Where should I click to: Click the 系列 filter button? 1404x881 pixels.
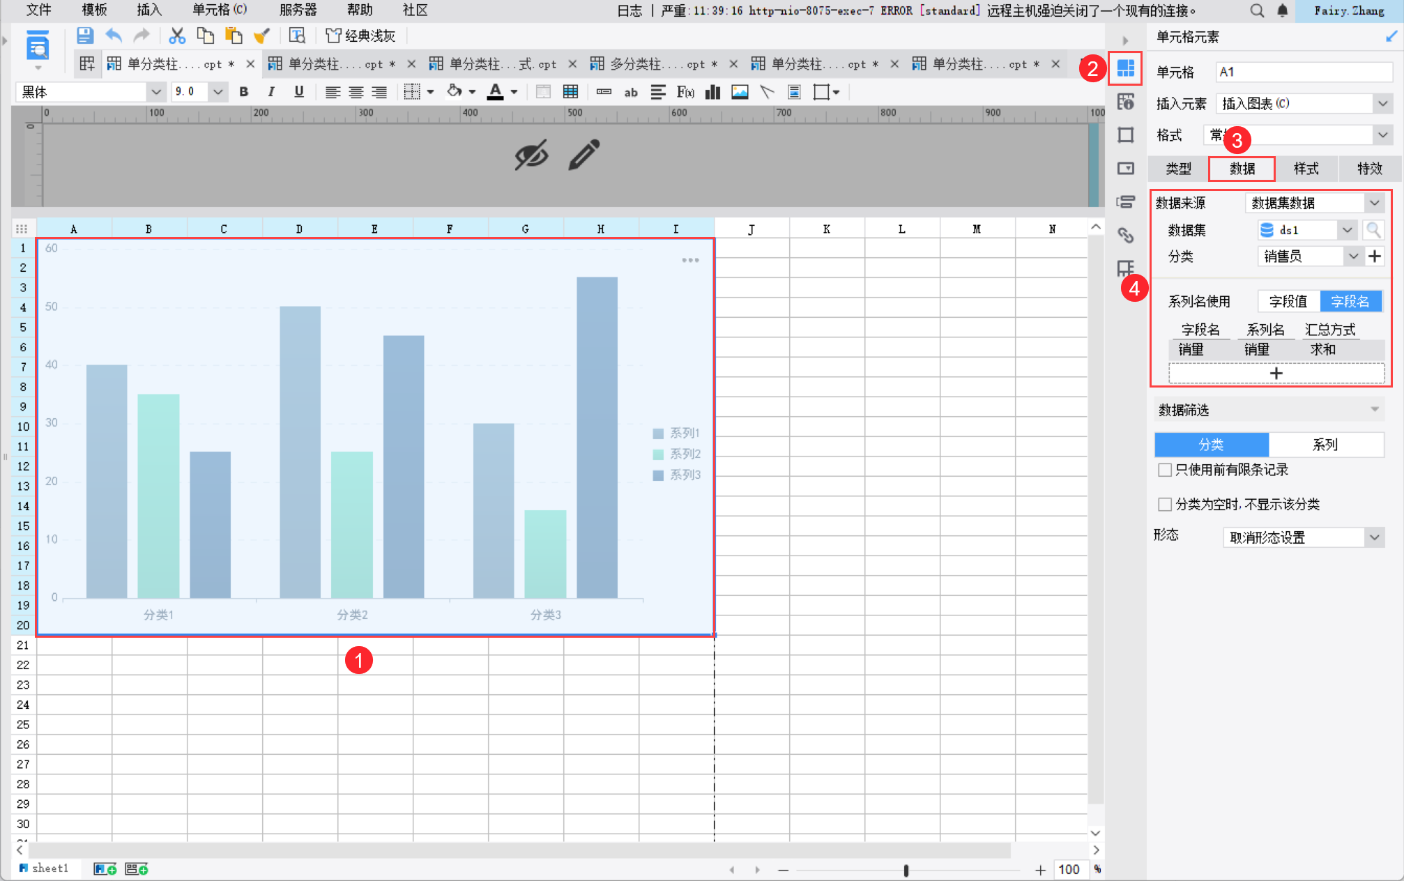point(1325,445)
